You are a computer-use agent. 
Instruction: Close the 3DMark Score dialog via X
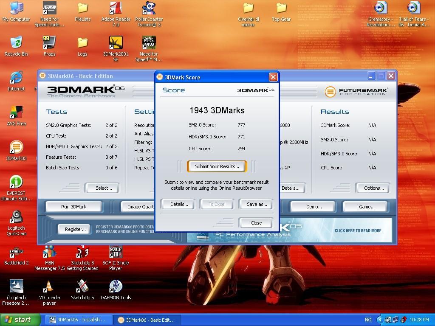click(273, 77)
